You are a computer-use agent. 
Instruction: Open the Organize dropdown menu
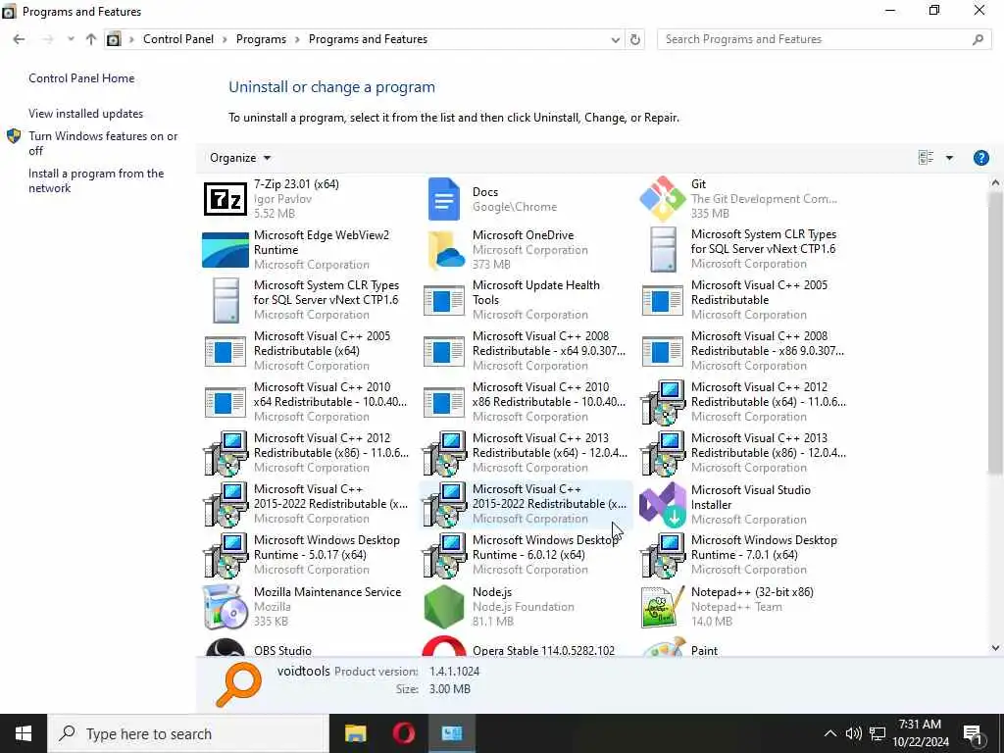[x=240, y=158]
